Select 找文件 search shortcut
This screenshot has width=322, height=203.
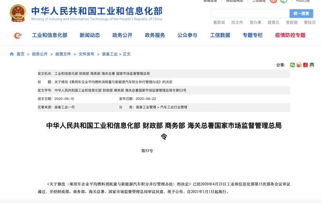click(237, 23)
